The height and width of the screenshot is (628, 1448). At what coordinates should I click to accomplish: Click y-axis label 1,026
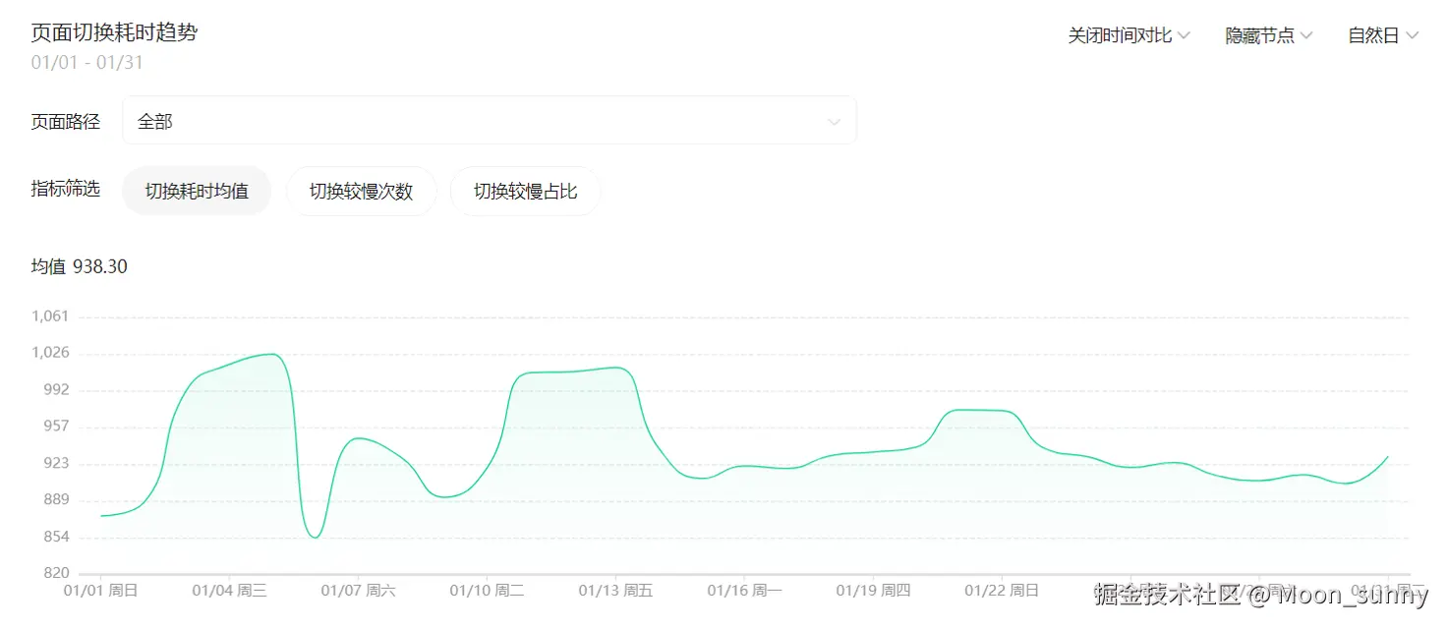[50, 353]
